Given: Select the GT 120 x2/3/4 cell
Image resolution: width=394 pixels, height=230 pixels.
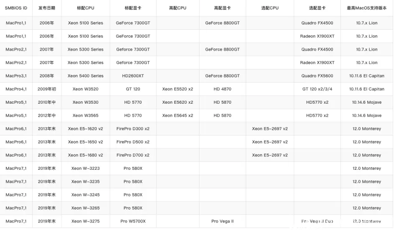Looking at the screenshot, I should tap(317, 89).
